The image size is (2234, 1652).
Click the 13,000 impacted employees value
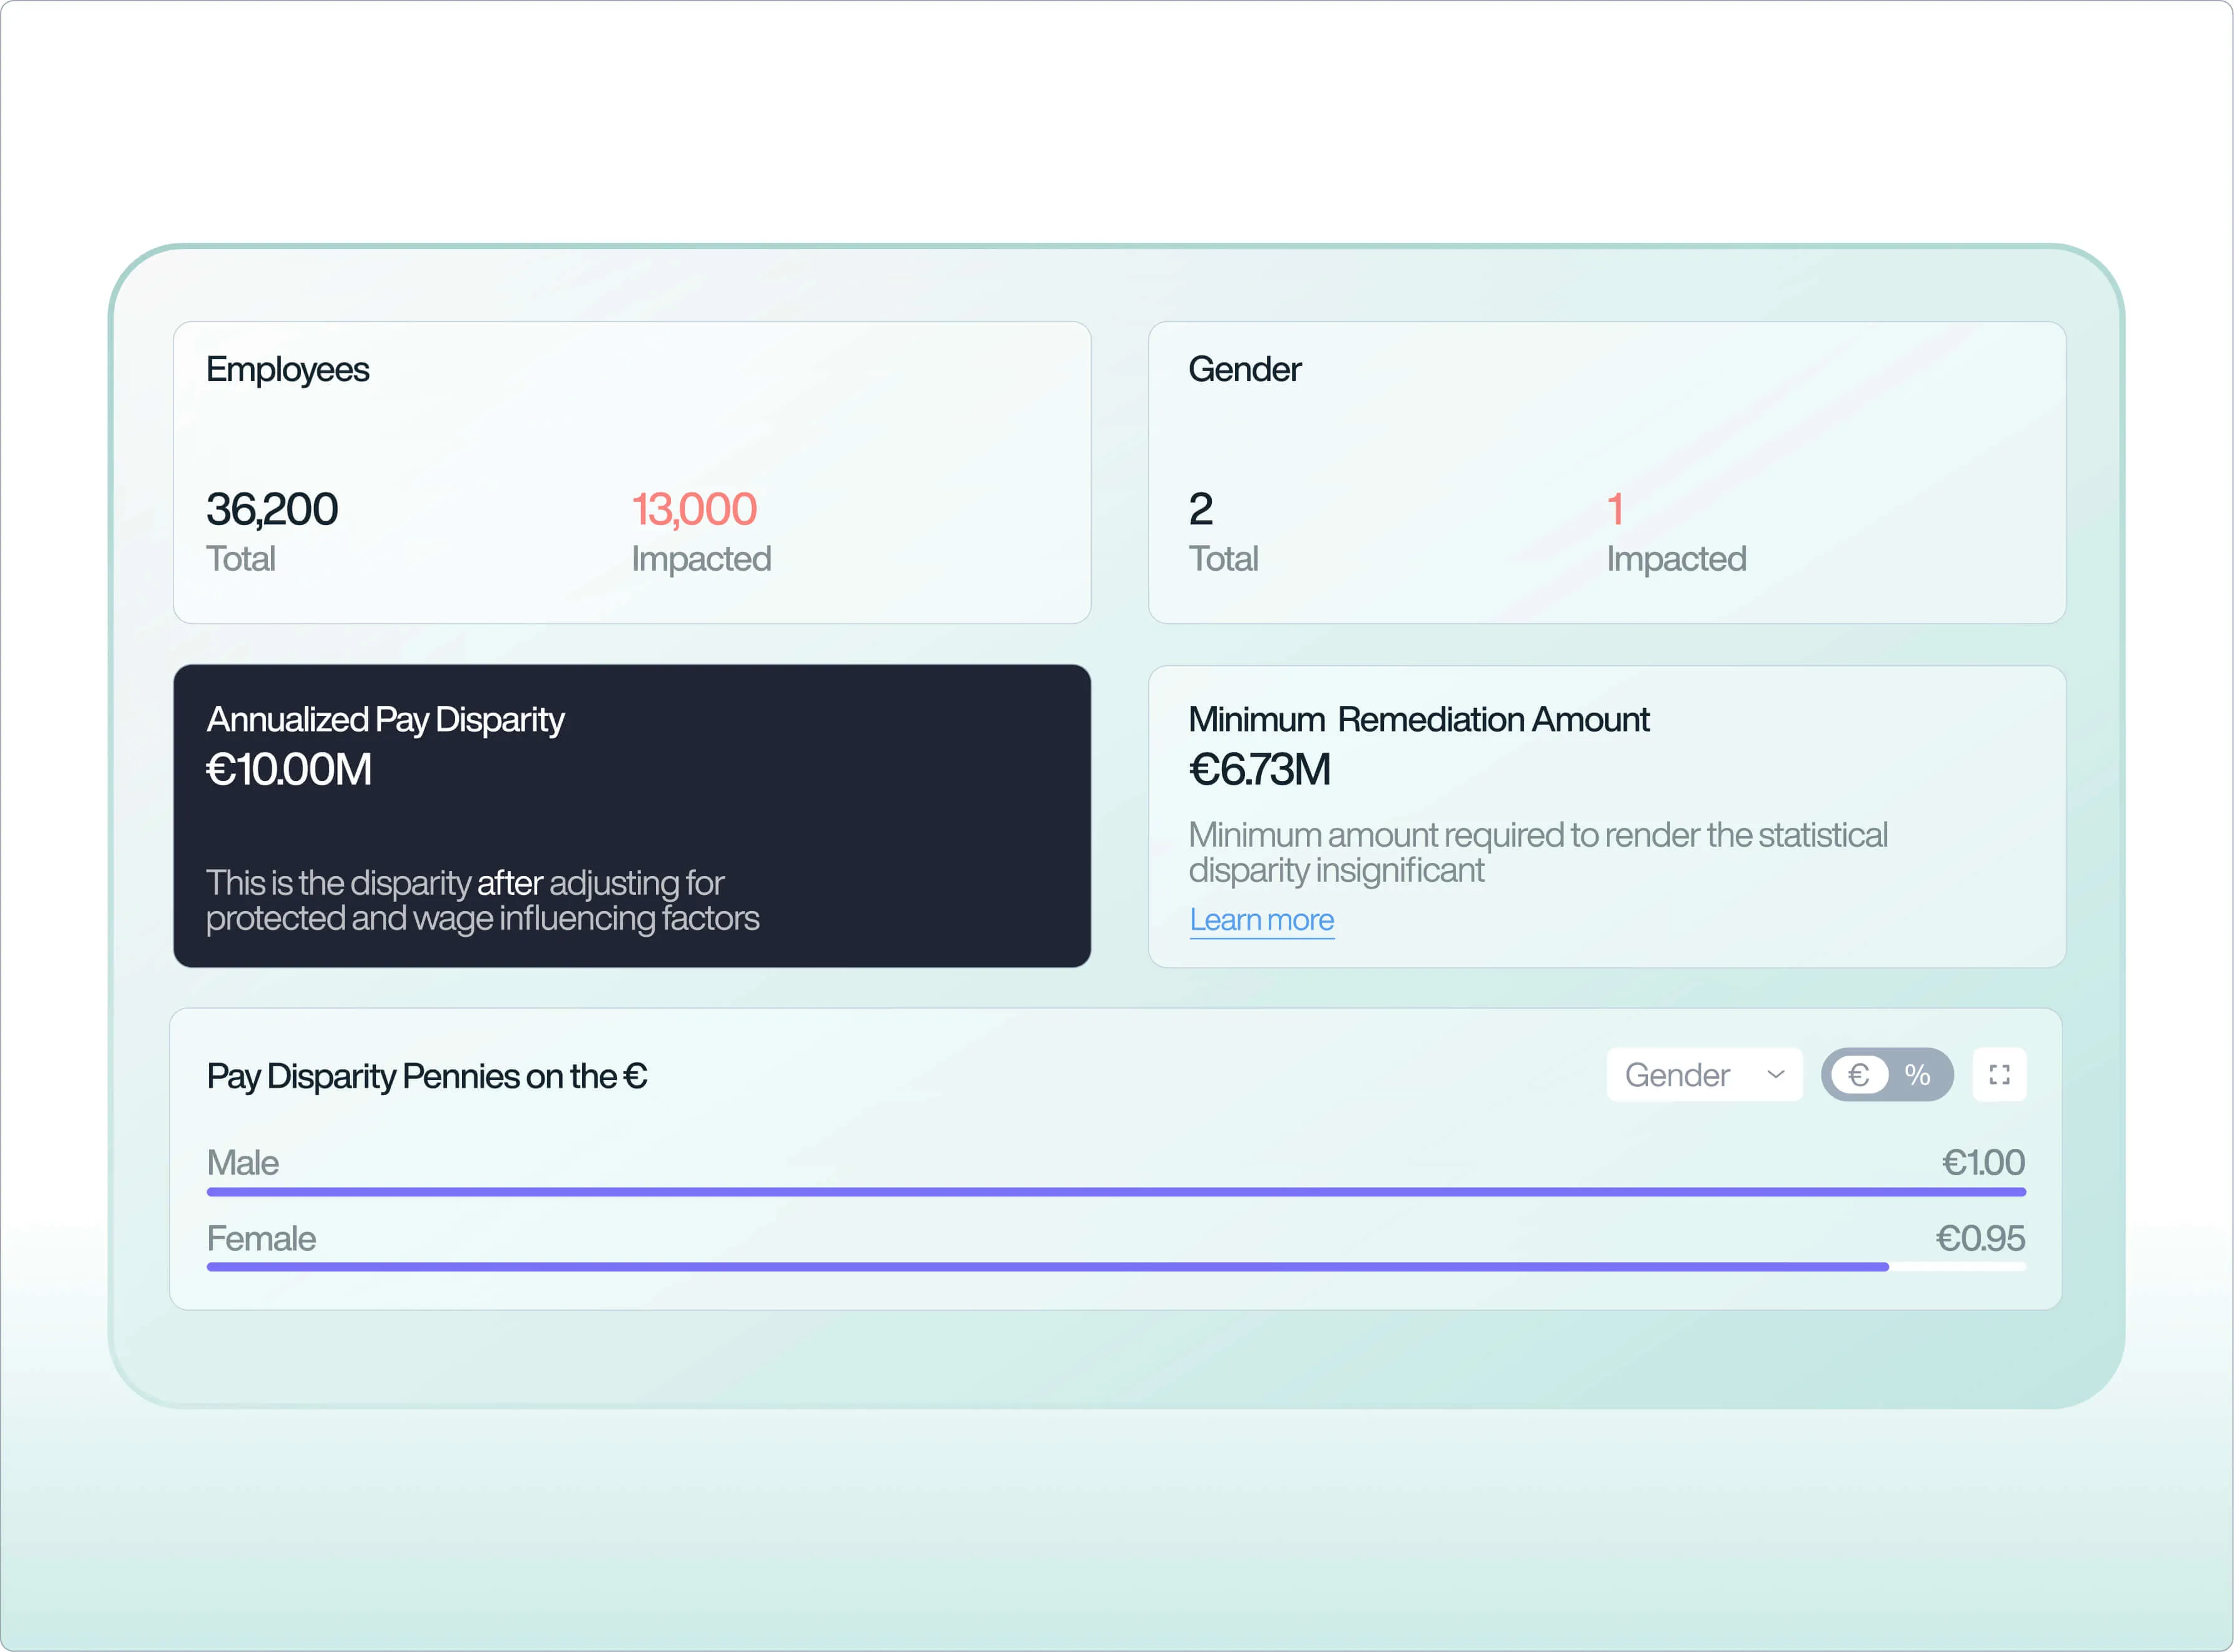coord(694,509)
